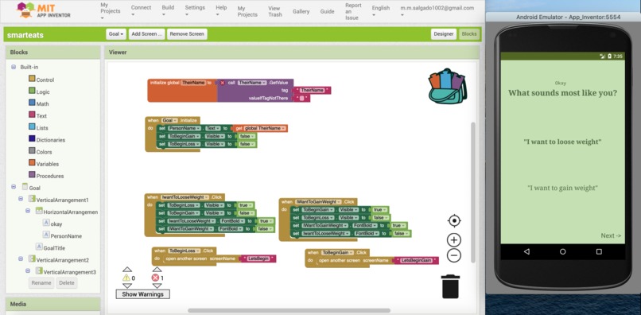Open the LetsBeginGain screen name text block

pyautogui.click(x=416, y=260)
